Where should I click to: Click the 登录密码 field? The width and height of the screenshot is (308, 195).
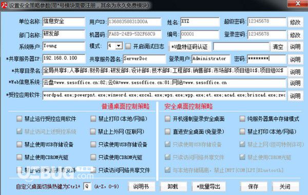[266, 34]
